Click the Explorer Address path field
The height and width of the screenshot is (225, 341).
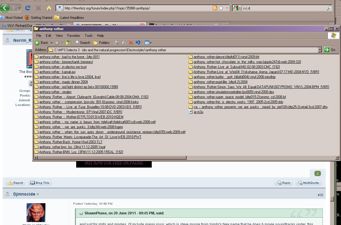click(x=183, y=50)
